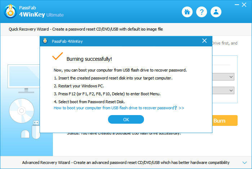
Task: Click the Home icon in the header
Action: click(187, 12)
